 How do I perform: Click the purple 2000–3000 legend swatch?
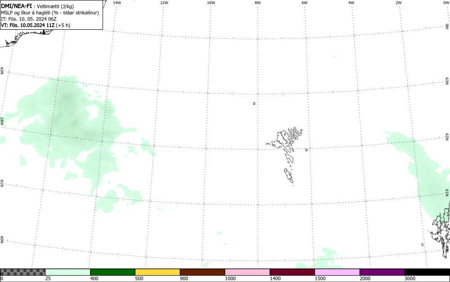click(382, 272)
